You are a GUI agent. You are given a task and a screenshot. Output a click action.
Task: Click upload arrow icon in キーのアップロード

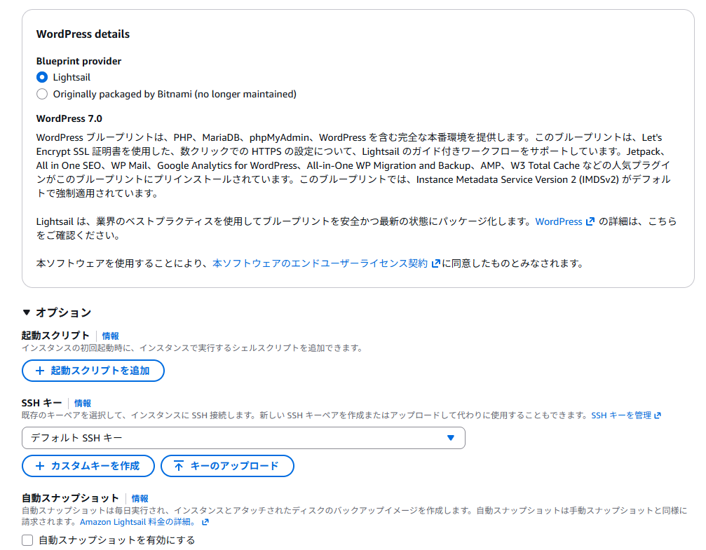coord(179,466)
